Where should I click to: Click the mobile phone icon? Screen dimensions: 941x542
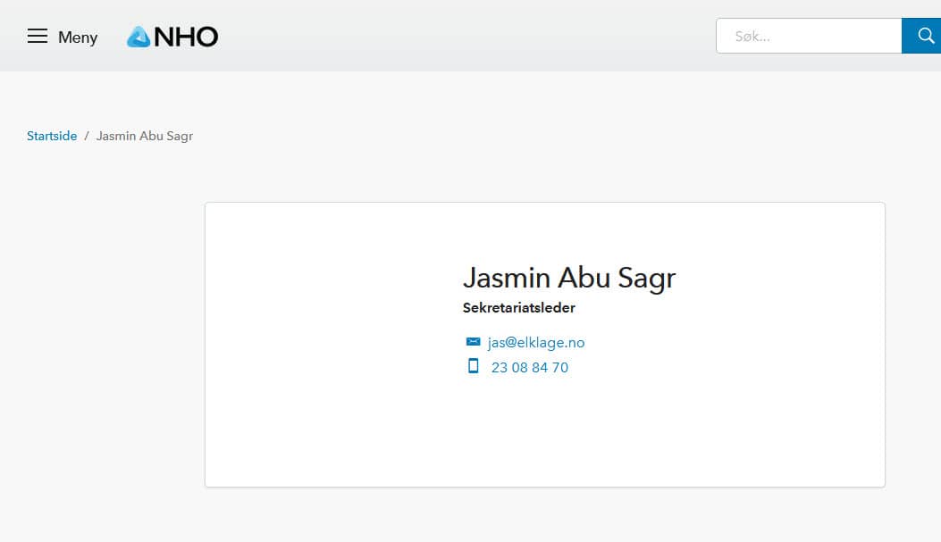tap(473, 366)
